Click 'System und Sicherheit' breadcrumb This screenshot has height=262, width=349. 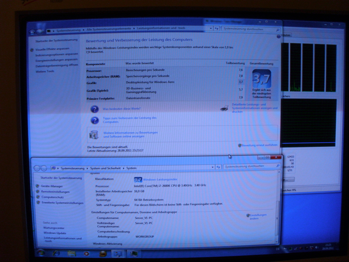click(105, 168)
